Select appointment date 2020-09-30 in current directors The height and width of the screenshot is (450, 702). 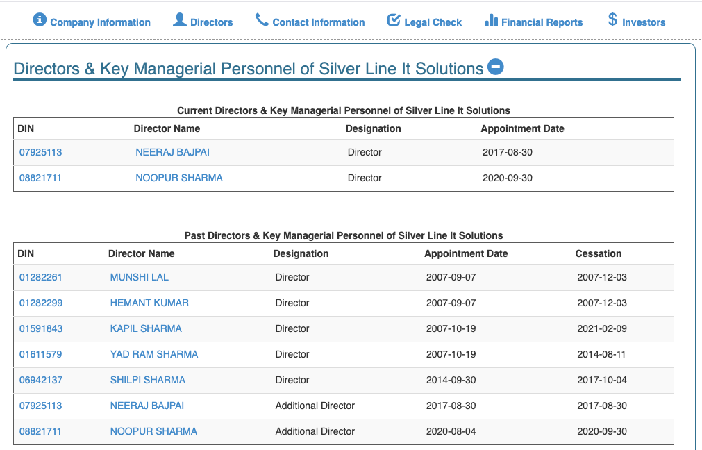[x=508, y=178]
